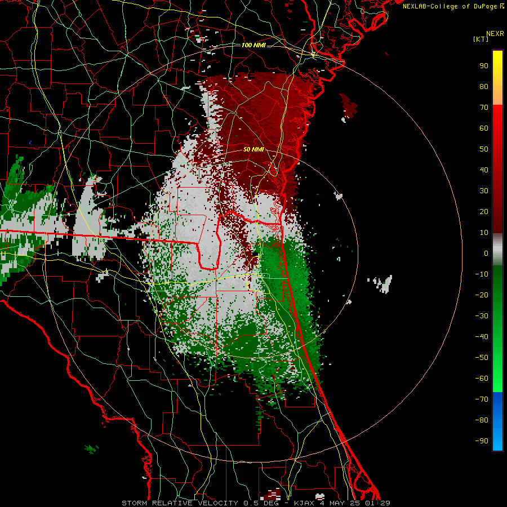Image resolution: width=507 pixels, height=507 pixels.
Task: Click the -30 value on the velocity scale
Action: 482,316
